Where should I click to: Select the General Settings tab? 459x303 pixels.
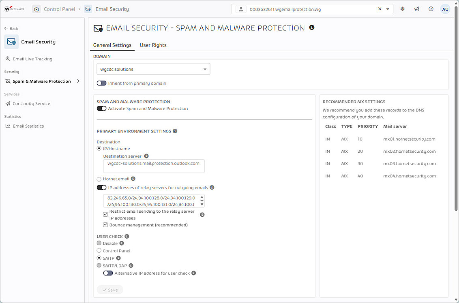112,45
